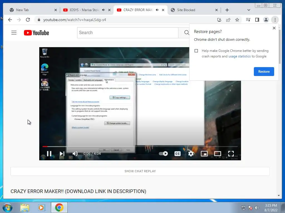
Task: Enter fullscreen video mode
Action: [231, 154]
